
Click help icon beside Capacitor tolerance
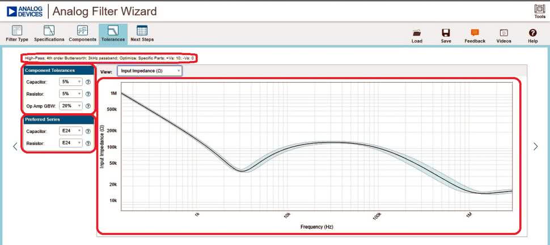point(88,81)
